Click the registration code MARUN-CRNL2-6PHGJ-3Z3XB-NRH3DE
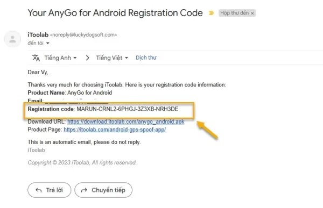Screen dimensions: 323x208 (127, 109)
